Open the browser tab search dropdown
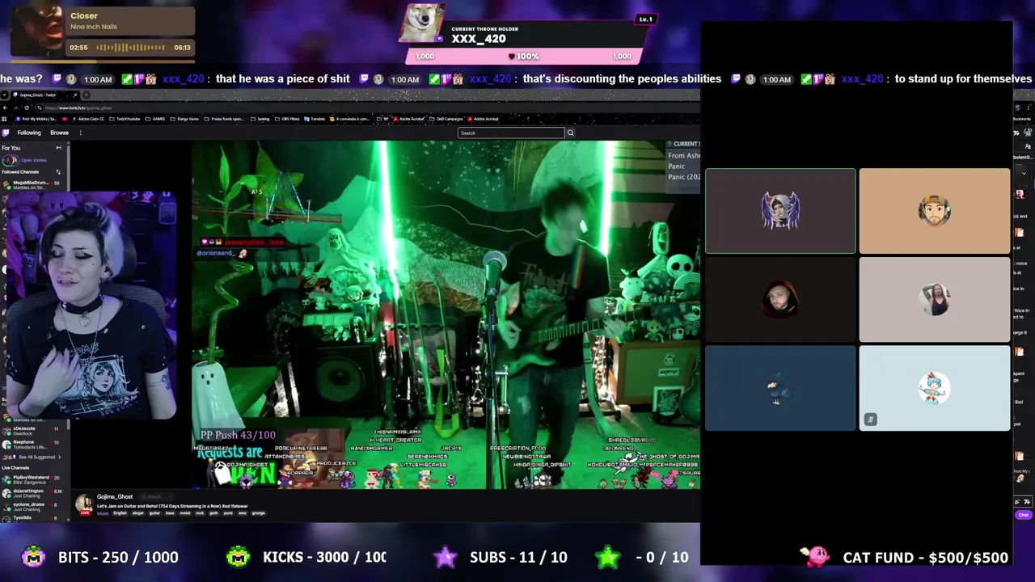Image resolution: width=1035 pixels, height=582 pixels. click(4, 95)
